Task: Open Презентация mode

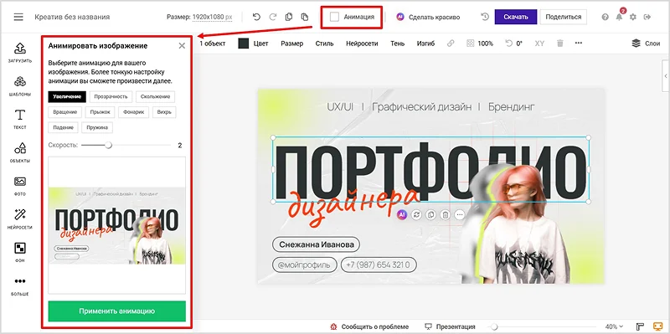Action: point(450,326)
